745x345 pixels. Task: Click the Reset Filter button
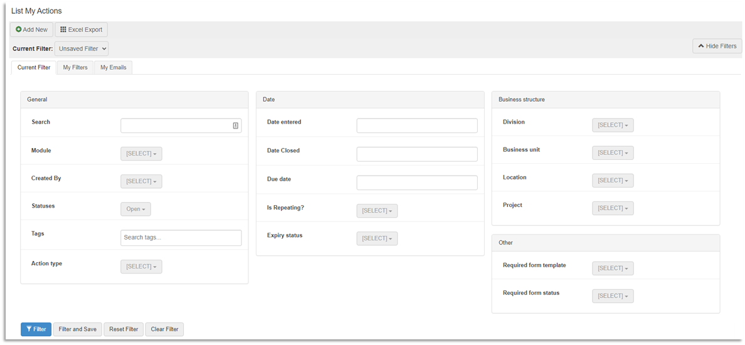point(124,329)
